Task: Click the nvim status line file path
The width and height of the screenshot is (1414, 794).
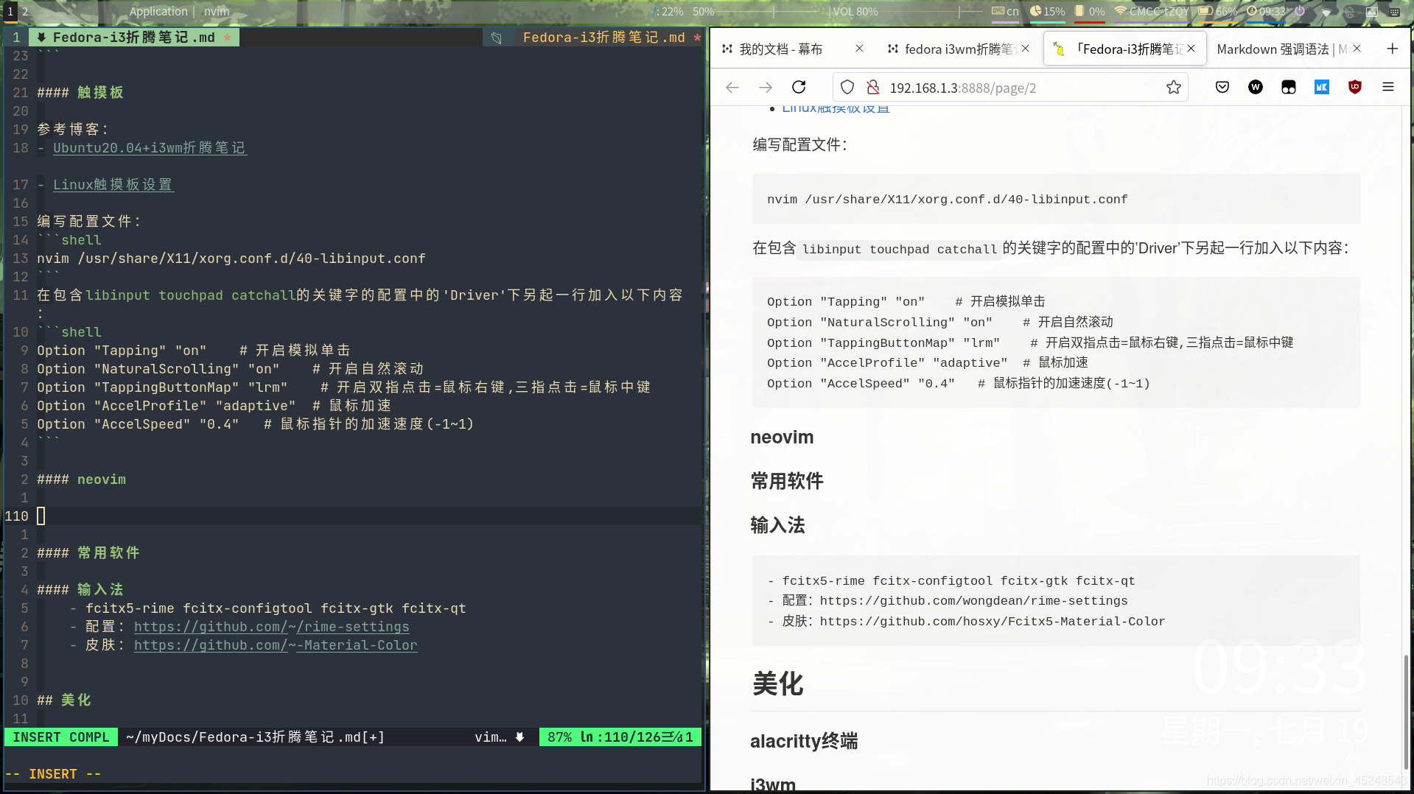Action: [255, 737]
